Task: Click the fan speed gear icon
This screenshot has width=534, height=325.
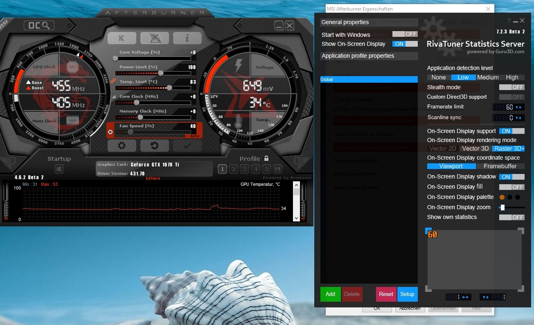Action: [110, 132]
